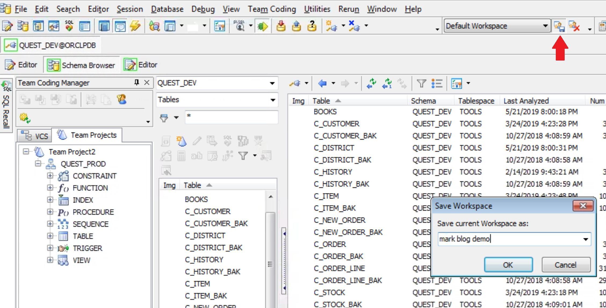Click the Save Workspace icon beside the workspace dropdown

[559, 26]
